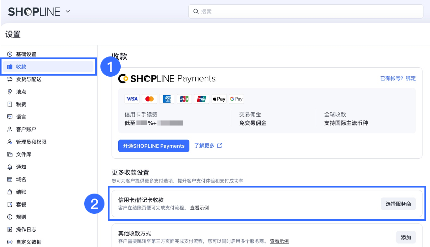Click the SHOPLINE logo in header

34,12
